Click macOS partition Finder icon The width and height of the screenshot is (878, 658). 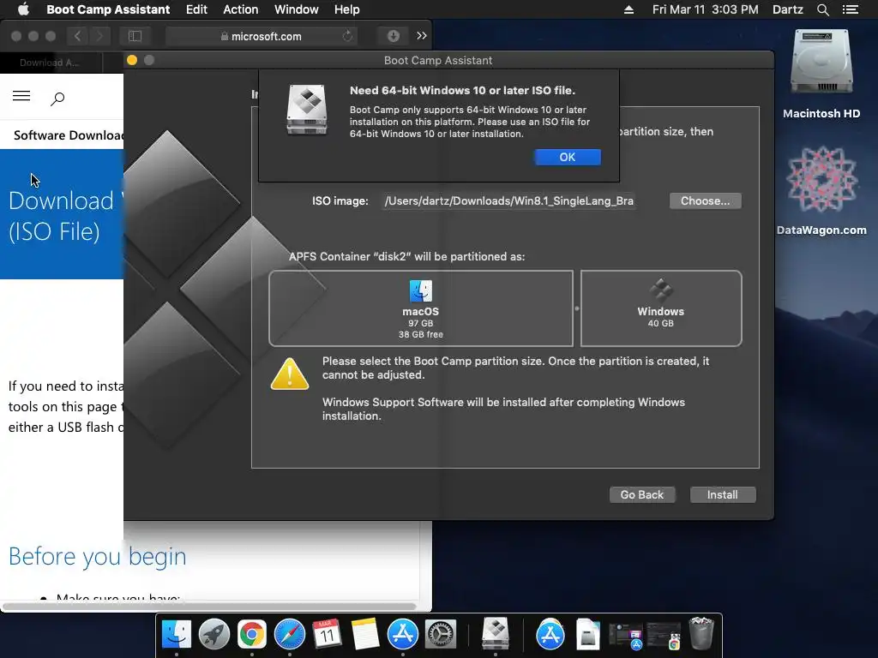pyautogui.click(x=420, y=291)
